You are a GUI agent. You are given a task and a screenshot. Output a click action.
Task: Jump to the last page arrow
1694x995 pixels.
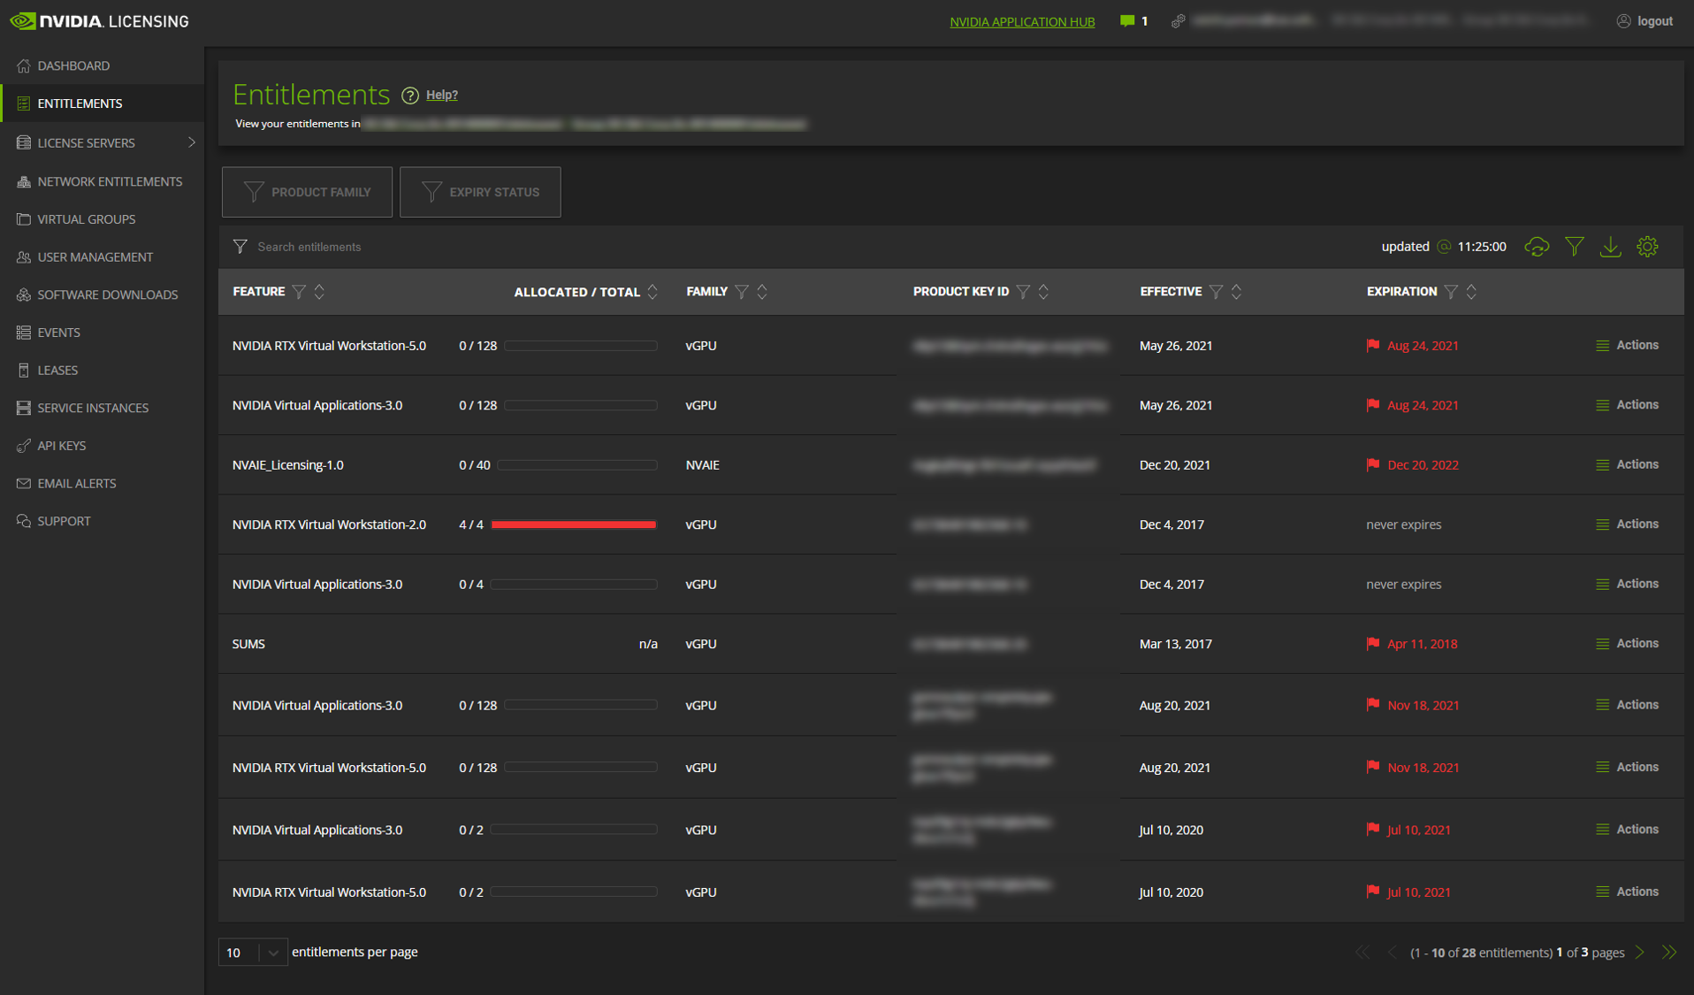[1669, 953]
